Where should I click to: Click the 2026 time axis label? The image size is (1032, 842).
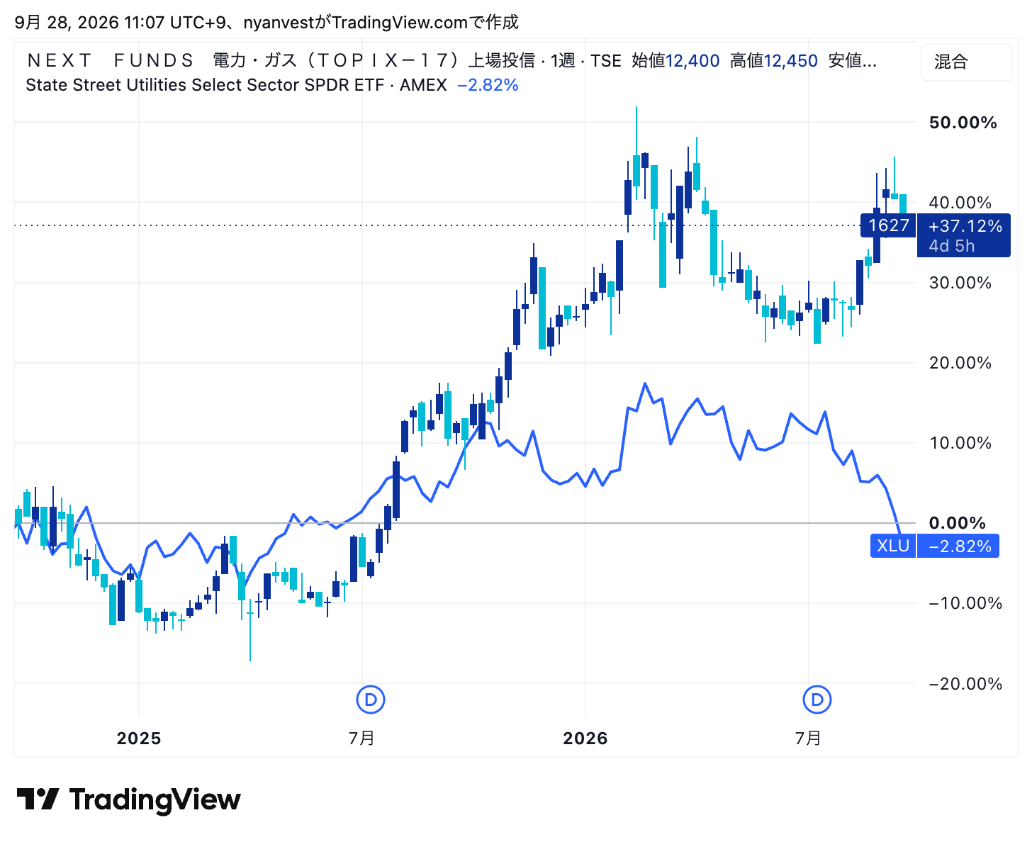point(585,739)
